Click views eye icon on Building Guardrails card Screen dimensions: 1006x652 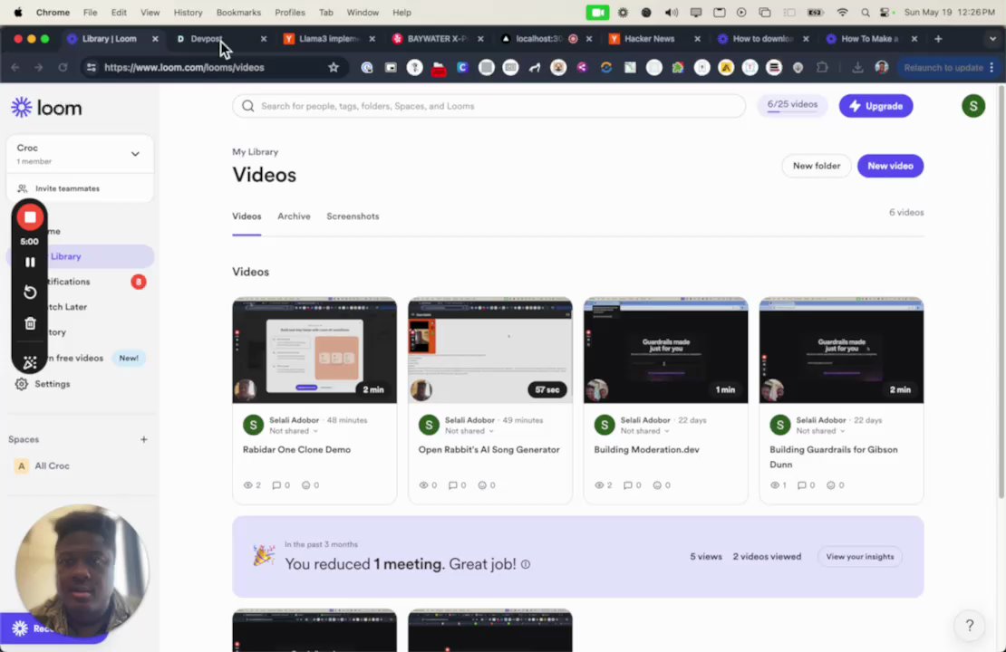pyautogui.click(x=774, y=485)
